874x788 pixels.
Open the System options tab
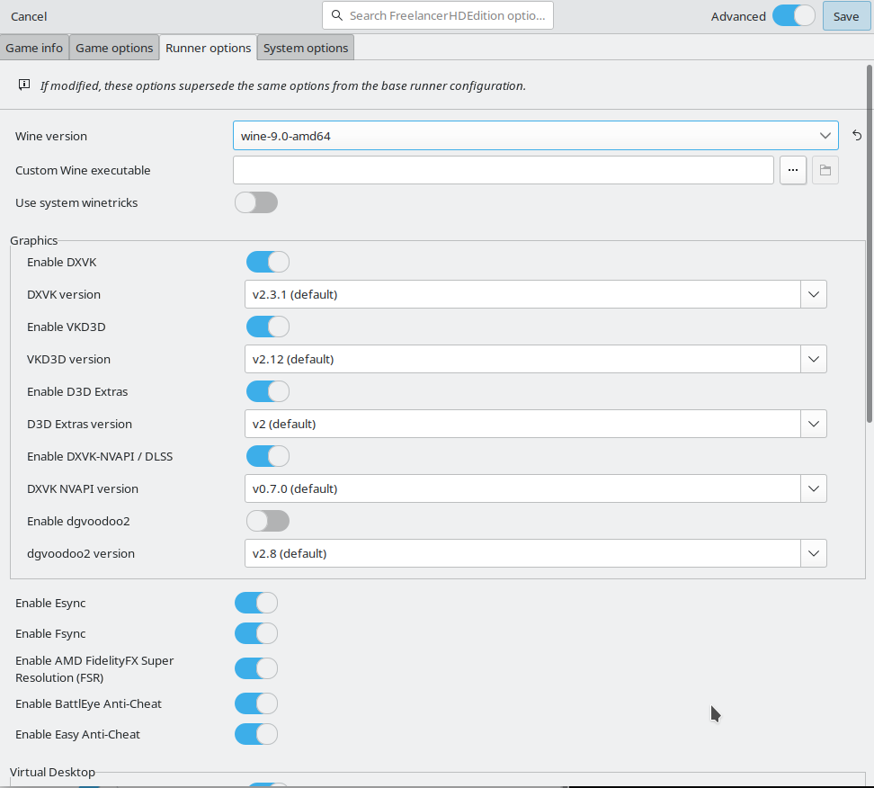coord(306,48)
